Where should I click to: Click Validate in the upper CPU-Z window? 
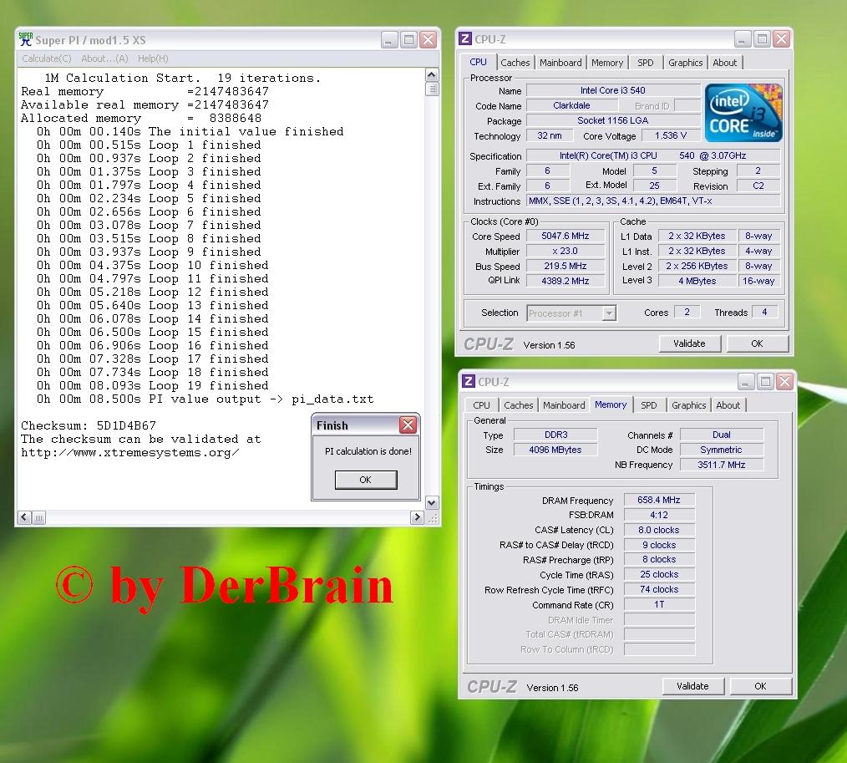point(689,343)
